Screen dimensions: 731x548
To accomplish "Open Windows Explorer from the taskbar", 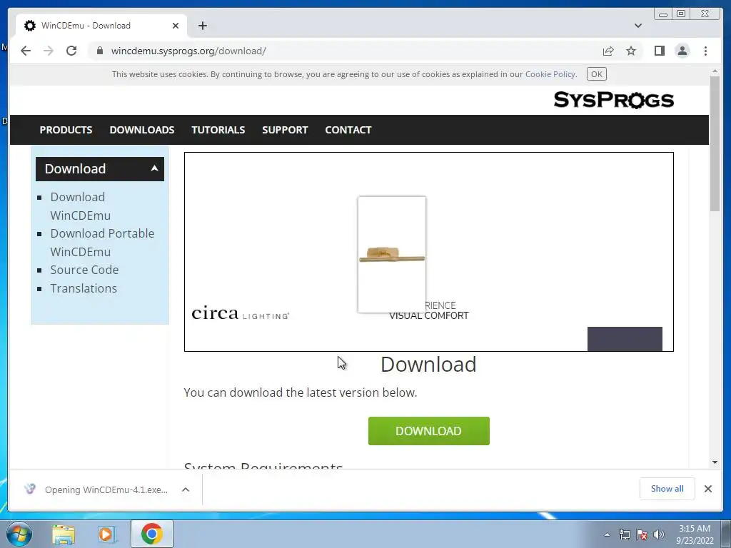I will 64,534.
